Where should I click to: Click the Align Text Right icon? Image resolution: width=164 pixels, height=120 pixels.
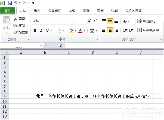point(116,30)
